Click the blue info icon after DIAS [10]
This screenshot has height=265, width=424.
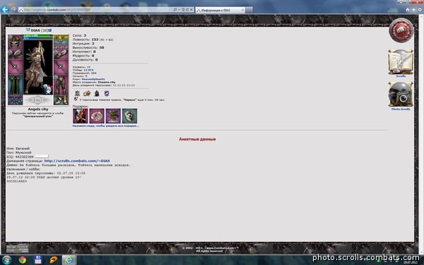(x=50, y=30)
